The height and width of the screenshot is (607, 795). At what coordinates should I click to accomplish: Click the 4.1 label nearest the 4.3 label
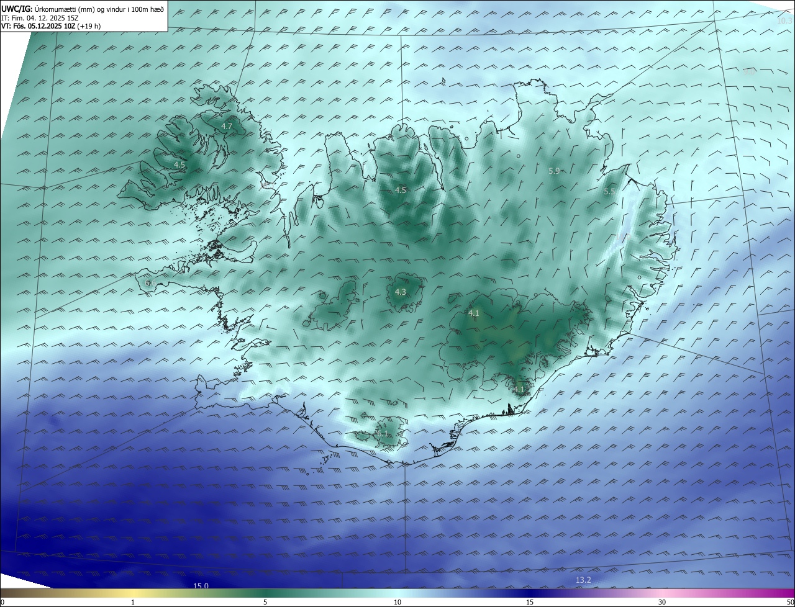click(474, 313)
